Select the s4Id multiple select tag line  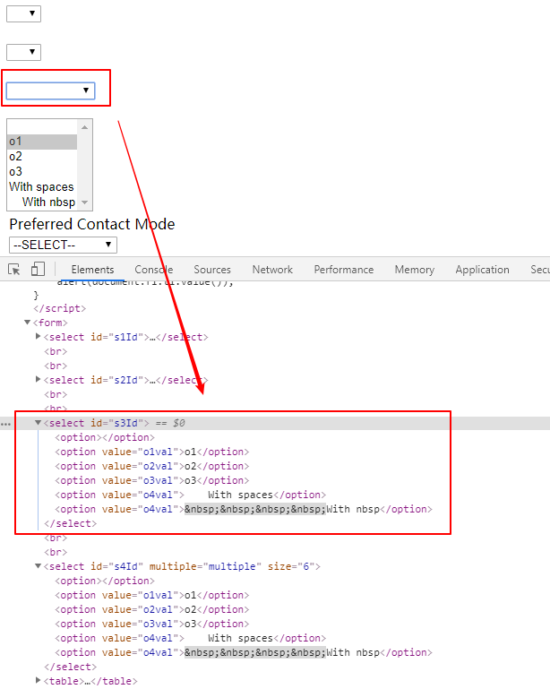click(x=182, y=566)
